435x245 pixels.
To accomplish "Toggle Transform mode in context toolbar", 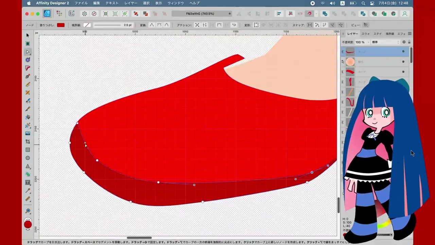I will tap(256, 25).
